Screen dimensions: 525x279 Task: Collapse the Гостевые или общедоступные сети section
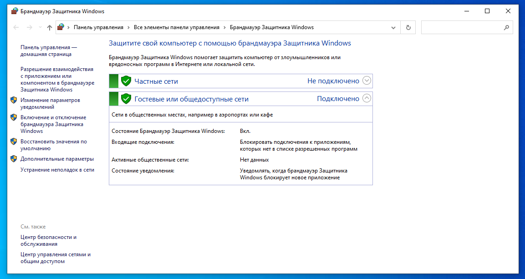tap(367, 98)
